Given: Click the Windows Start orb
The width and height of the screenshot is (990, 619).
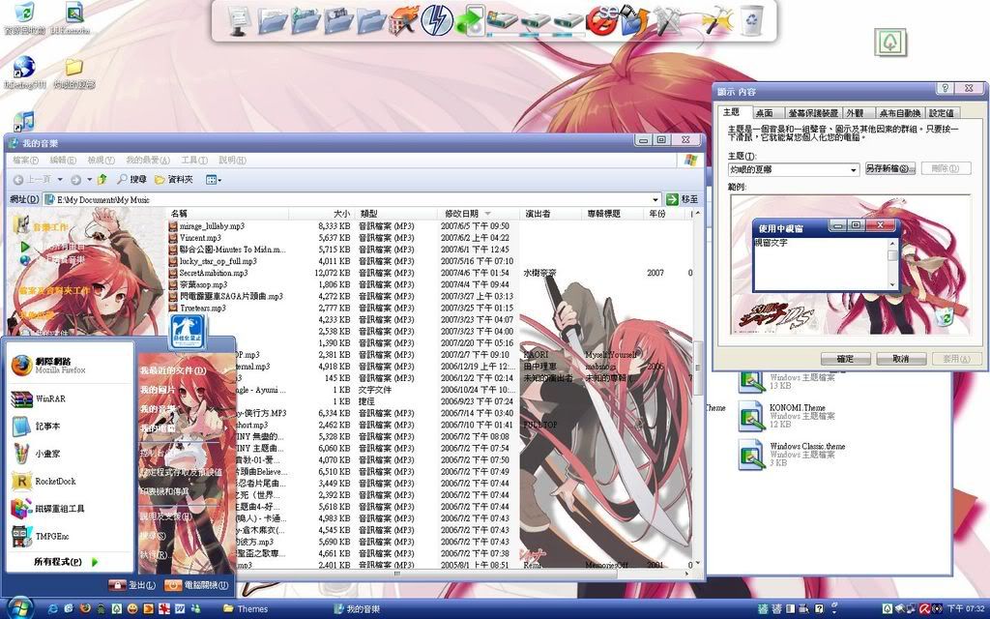Looking at the screenshot, I should pos(19,607).
